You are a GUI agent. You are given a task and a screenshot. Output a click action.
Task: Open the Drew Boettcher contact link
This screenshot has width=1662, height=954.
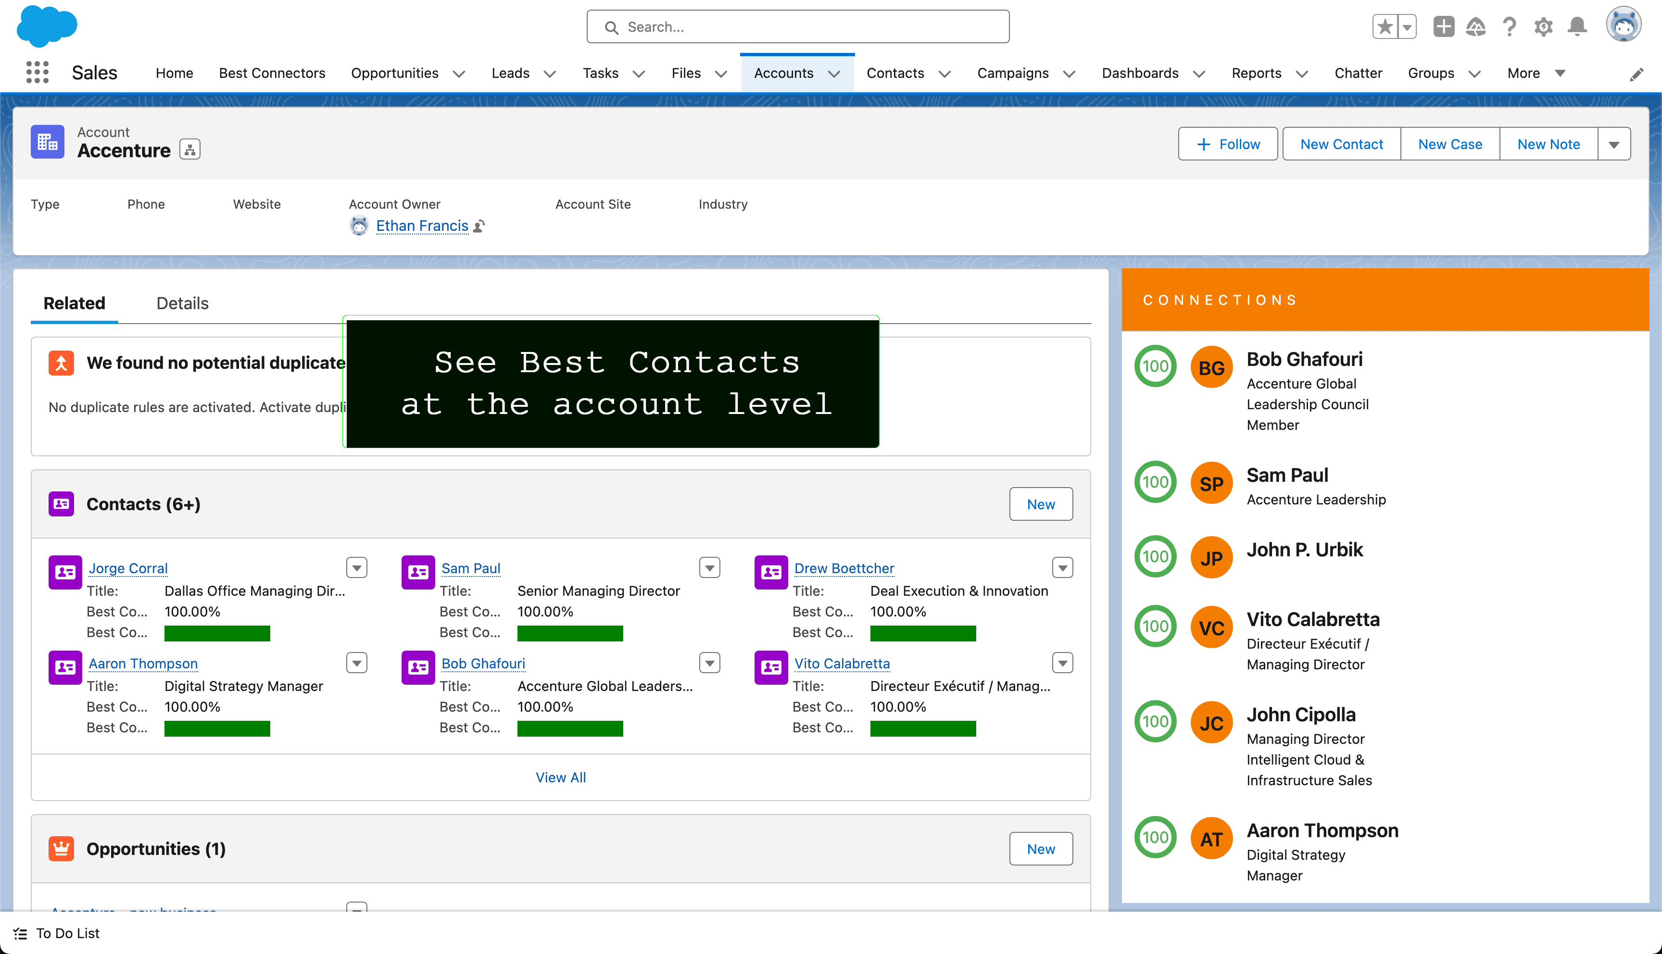pyautogui.click(x=844, y=568)
